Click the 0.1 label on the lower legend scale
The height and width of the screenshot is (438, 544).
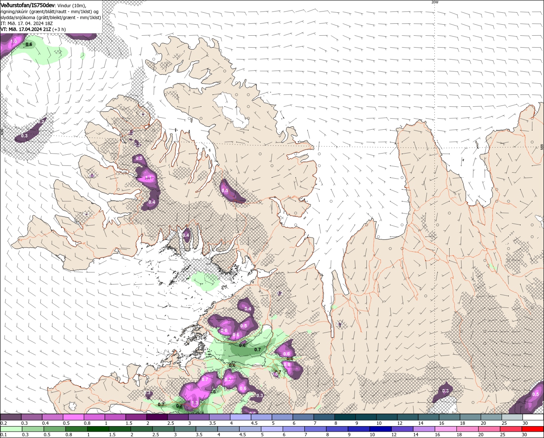(4, 435)
